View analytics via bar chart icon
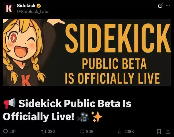The width and height of the screenshot is (174, 137). (x=120, y=132)
